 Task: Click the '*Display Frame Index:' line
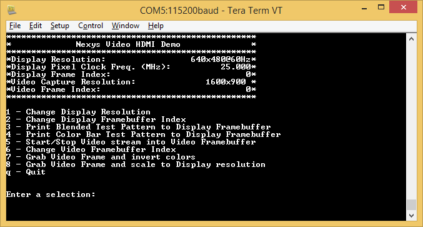(x=131, y=74)
